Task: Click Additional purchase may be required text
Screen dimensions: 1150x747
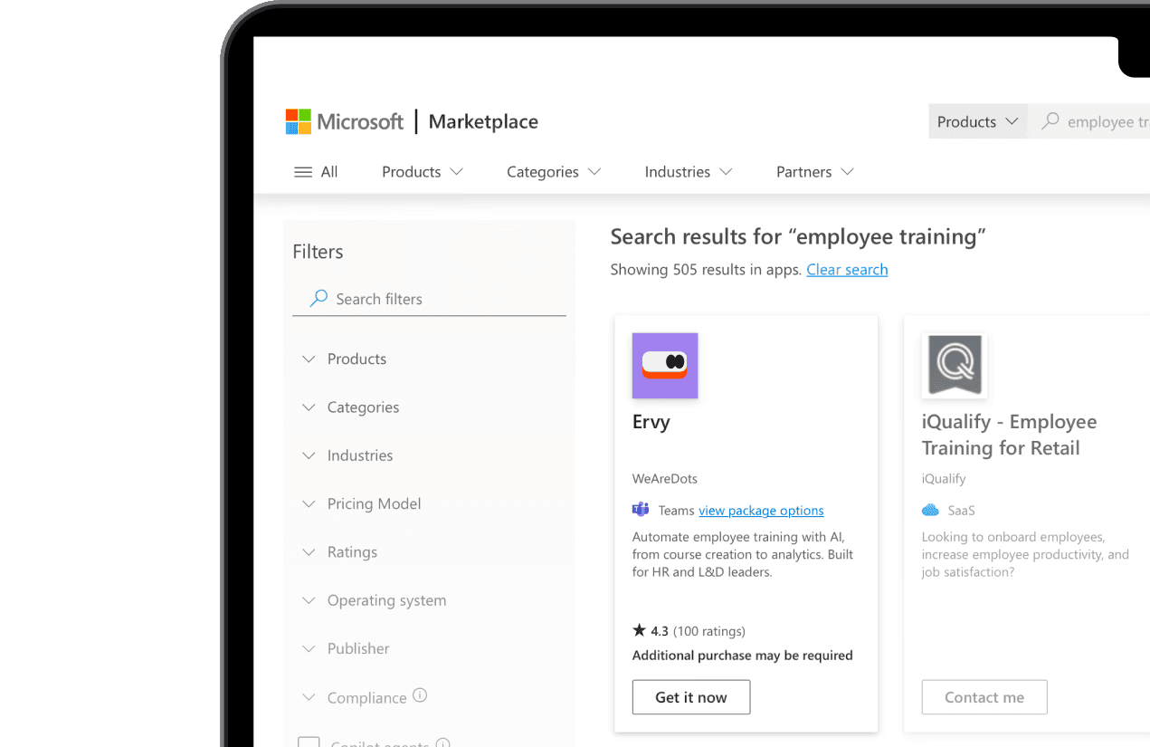Action: coord(743,656)
